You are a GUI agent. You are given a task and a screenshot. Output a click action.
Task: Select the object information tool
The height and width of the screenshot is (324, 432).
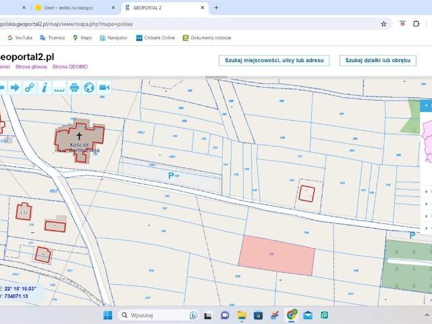[44, 87]
